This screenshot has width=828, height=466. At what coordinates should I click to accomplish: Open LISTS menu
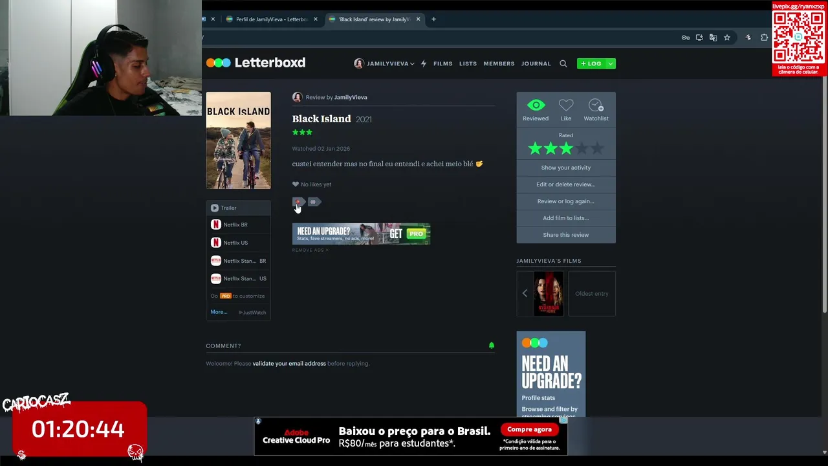468,63
